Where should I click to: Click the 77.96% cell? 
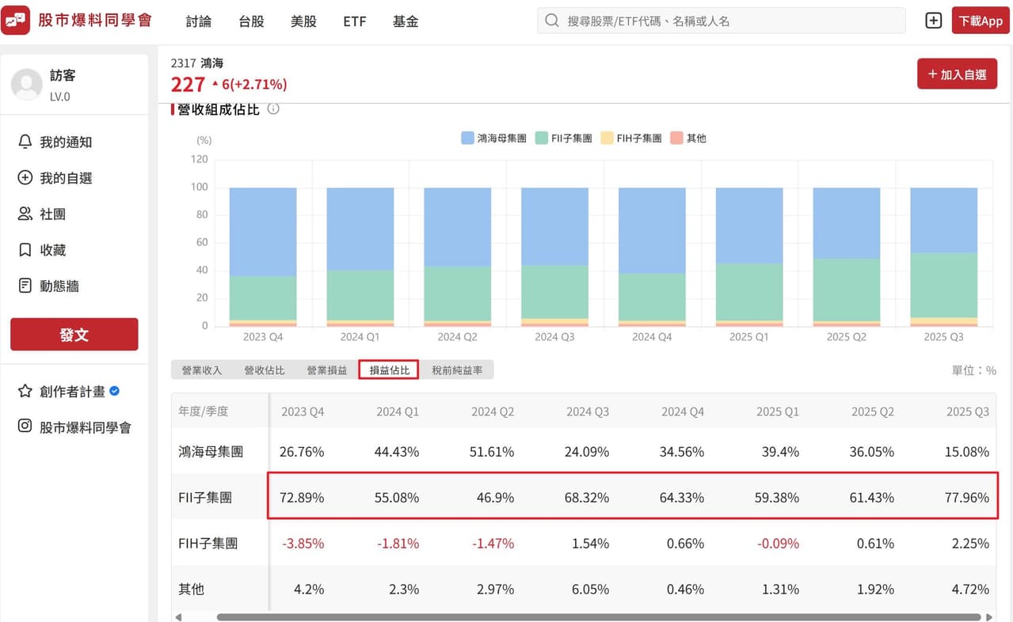[x=967, y=498]
